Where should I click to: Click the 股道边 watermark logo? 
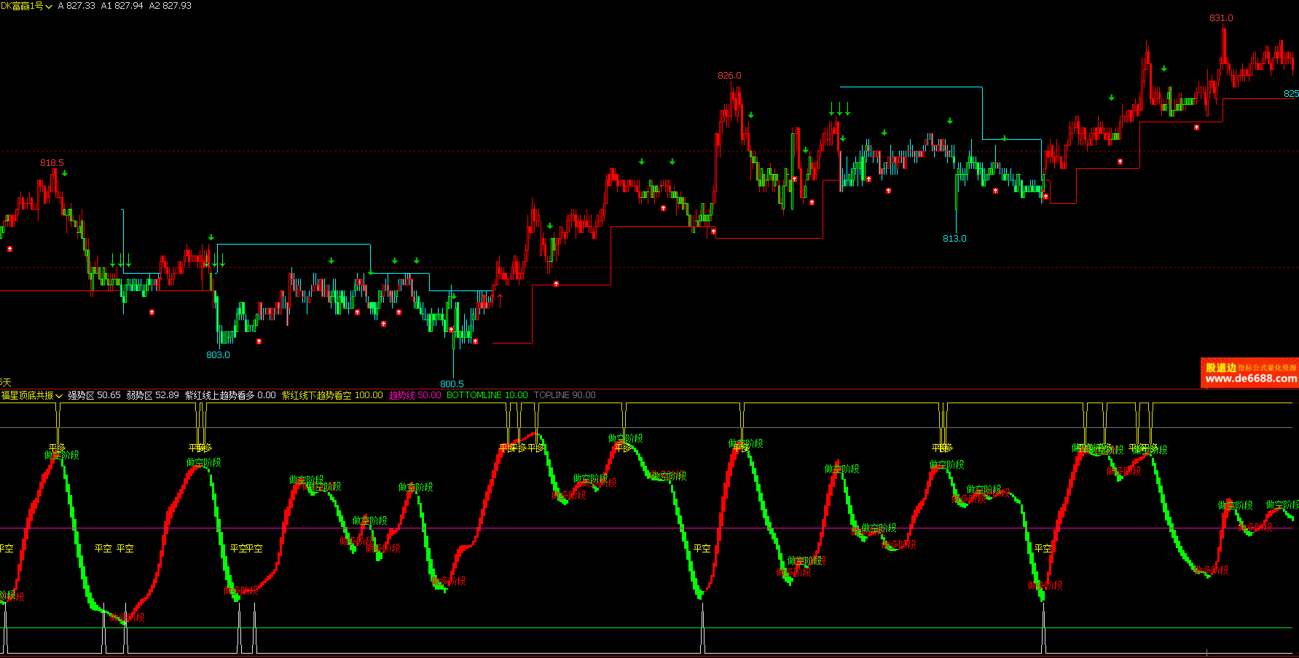click(x=1221, y=368)
